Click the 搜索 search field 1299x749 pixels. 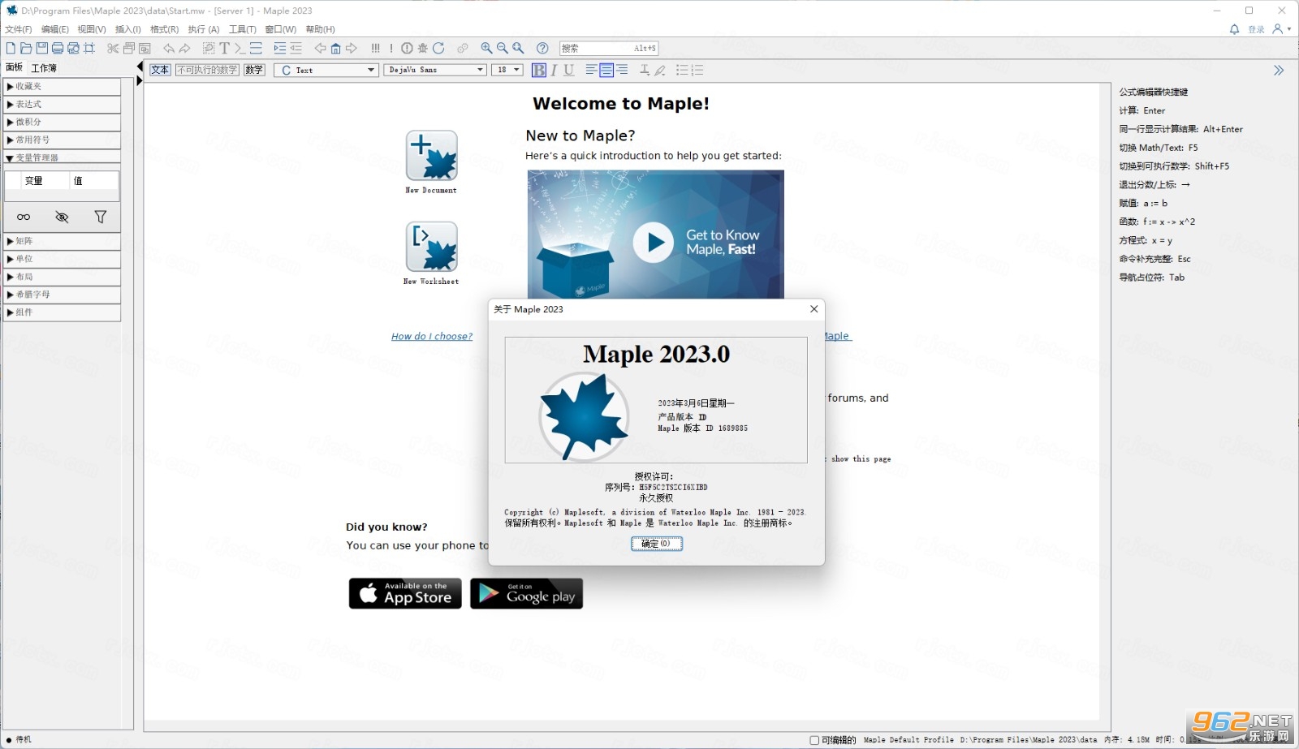pos(608,49)
